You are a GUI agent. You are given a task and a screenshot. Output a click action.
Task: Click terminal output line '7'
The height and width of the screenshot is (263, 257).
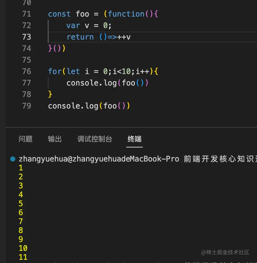(21, 221)
